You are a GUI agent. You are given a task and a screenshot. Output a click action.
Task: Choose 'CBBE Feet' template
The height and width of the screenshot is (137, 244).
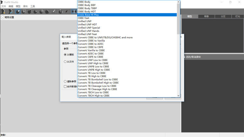[x=127, y=18]
